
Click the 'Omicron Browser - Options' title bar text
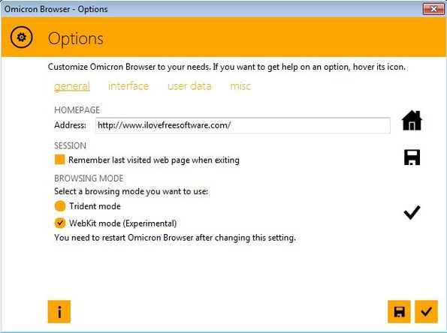pos(56,9)
